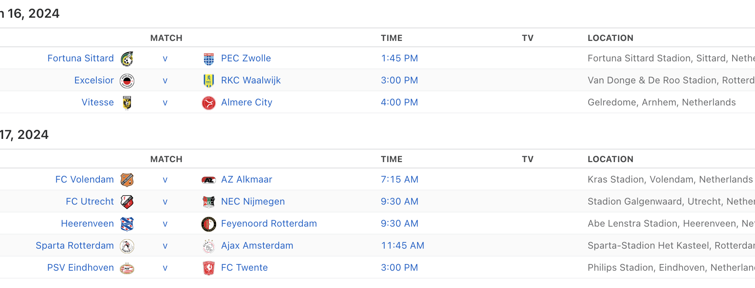Click the 'v' between Vitesse and Almere City

[165, 103]
